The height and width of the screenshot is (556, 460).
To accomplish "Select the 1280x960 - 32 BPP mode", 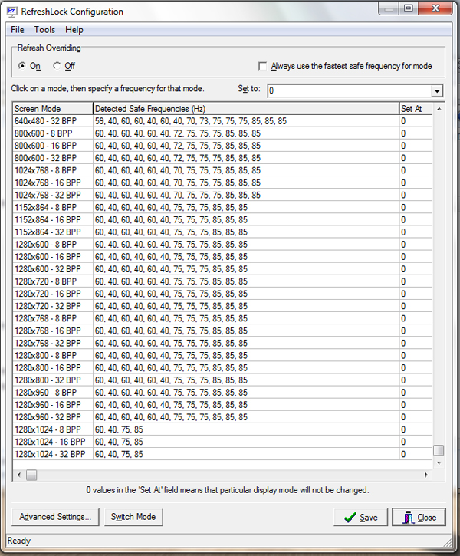I will (x=222, y=417).
